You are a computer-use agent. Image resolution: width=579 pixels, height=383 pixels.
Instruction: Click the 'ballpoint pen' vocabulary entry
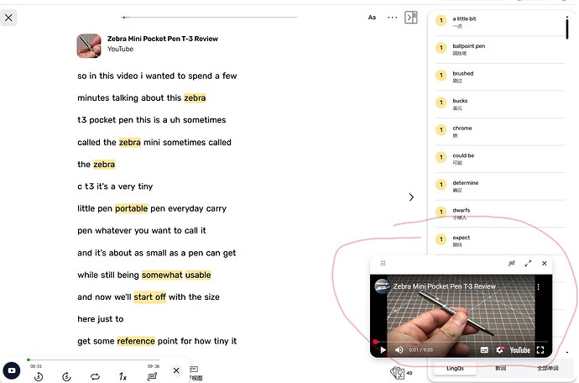[468, 46]
